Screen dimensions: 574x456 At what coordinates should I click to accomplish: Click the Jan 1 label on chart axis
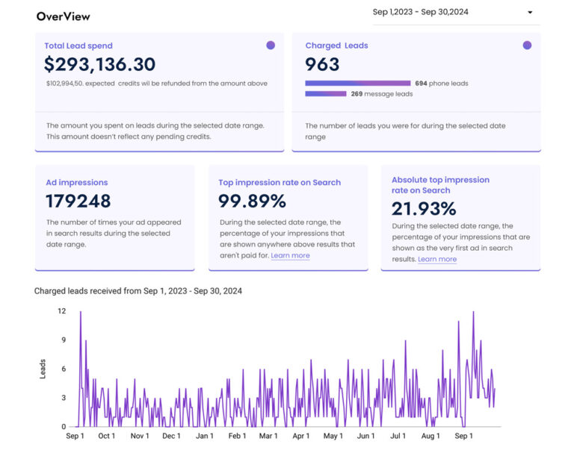point(205,436)
